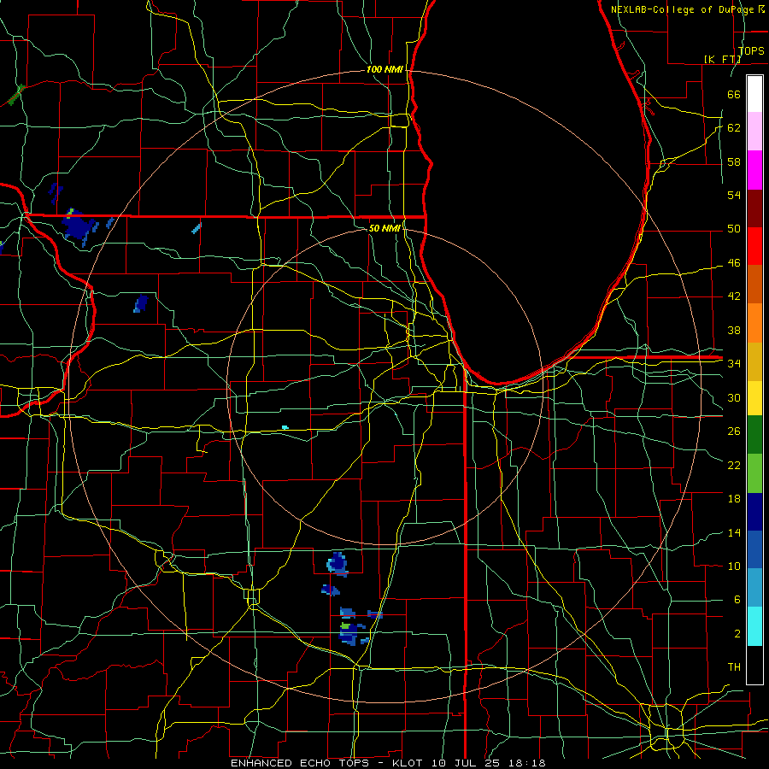Pick the navy blue legend swatch

click(x=754, y=512)
